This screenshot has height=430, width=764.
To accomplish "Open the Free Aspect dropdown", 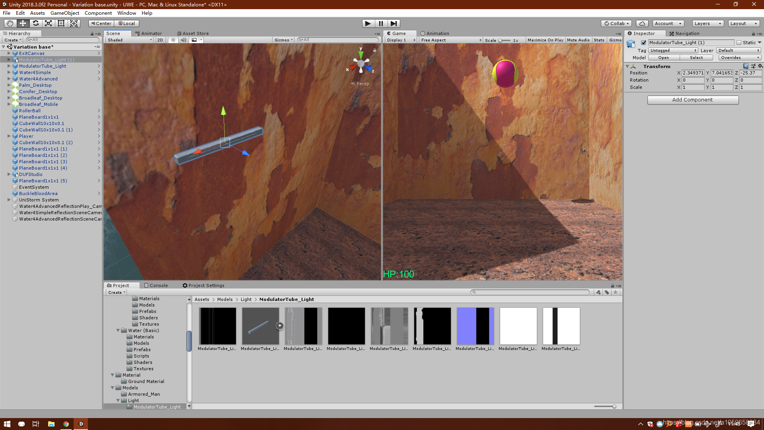I will 451,40.
